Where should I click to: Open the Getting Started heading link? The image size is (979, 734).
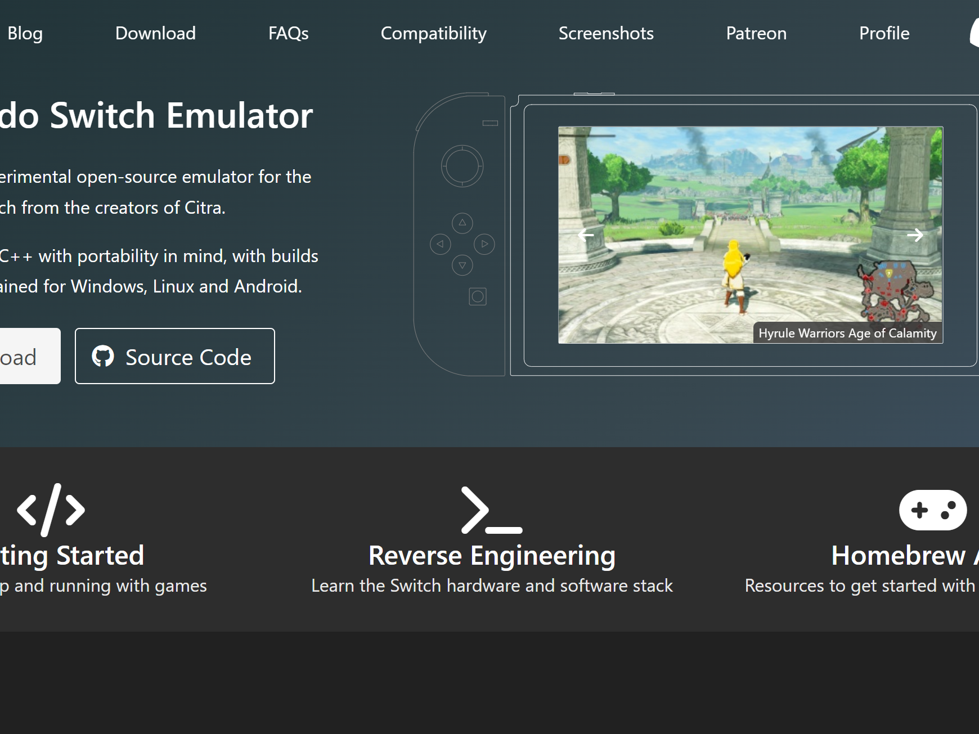click(x=72, y=556)
